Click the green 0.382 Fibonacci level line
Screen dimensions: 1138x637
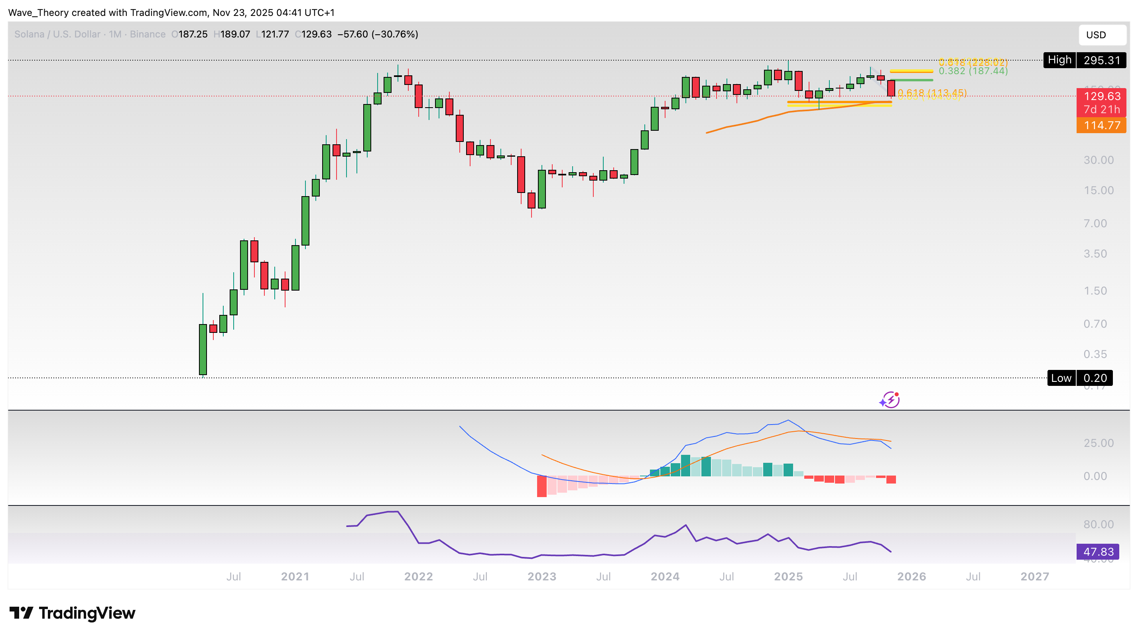tap(911, 80)
